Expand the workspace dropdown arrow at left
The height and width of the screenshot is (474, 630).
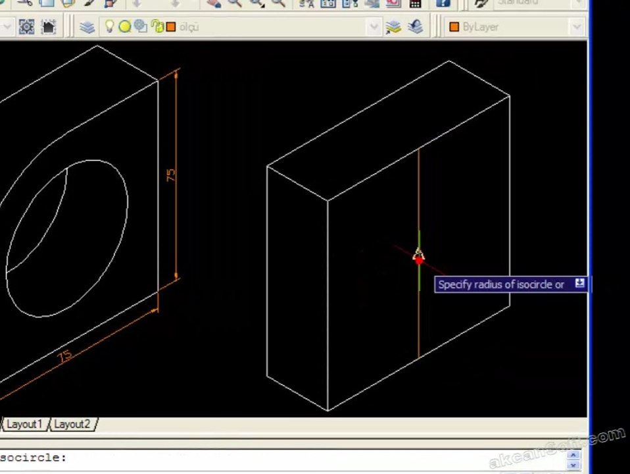coord(7,27)
